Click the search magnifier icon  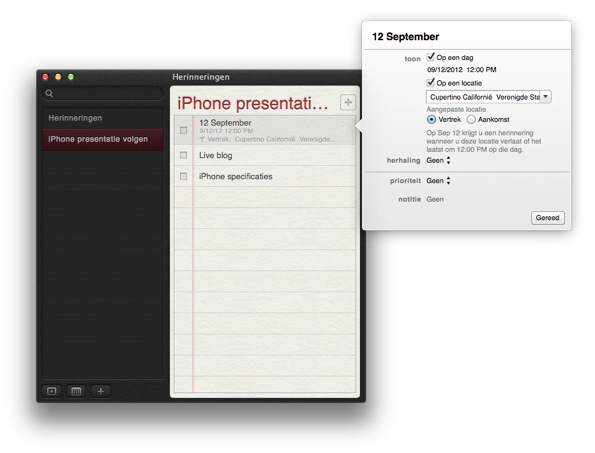tap(49, 94)
